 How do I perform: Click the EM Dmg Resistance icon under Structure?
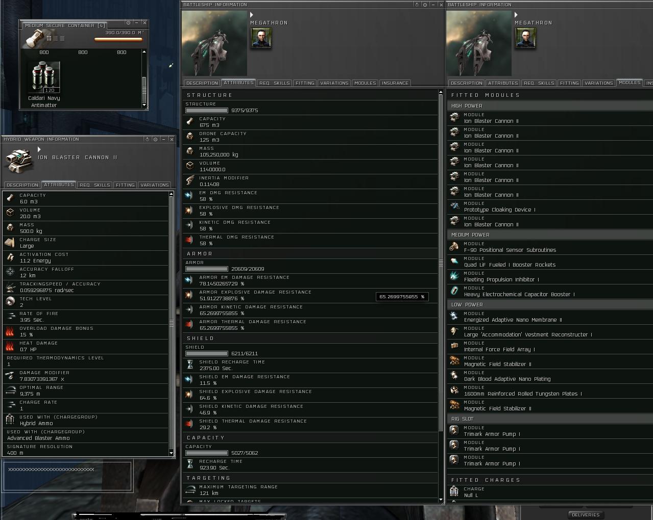[190, 195]
